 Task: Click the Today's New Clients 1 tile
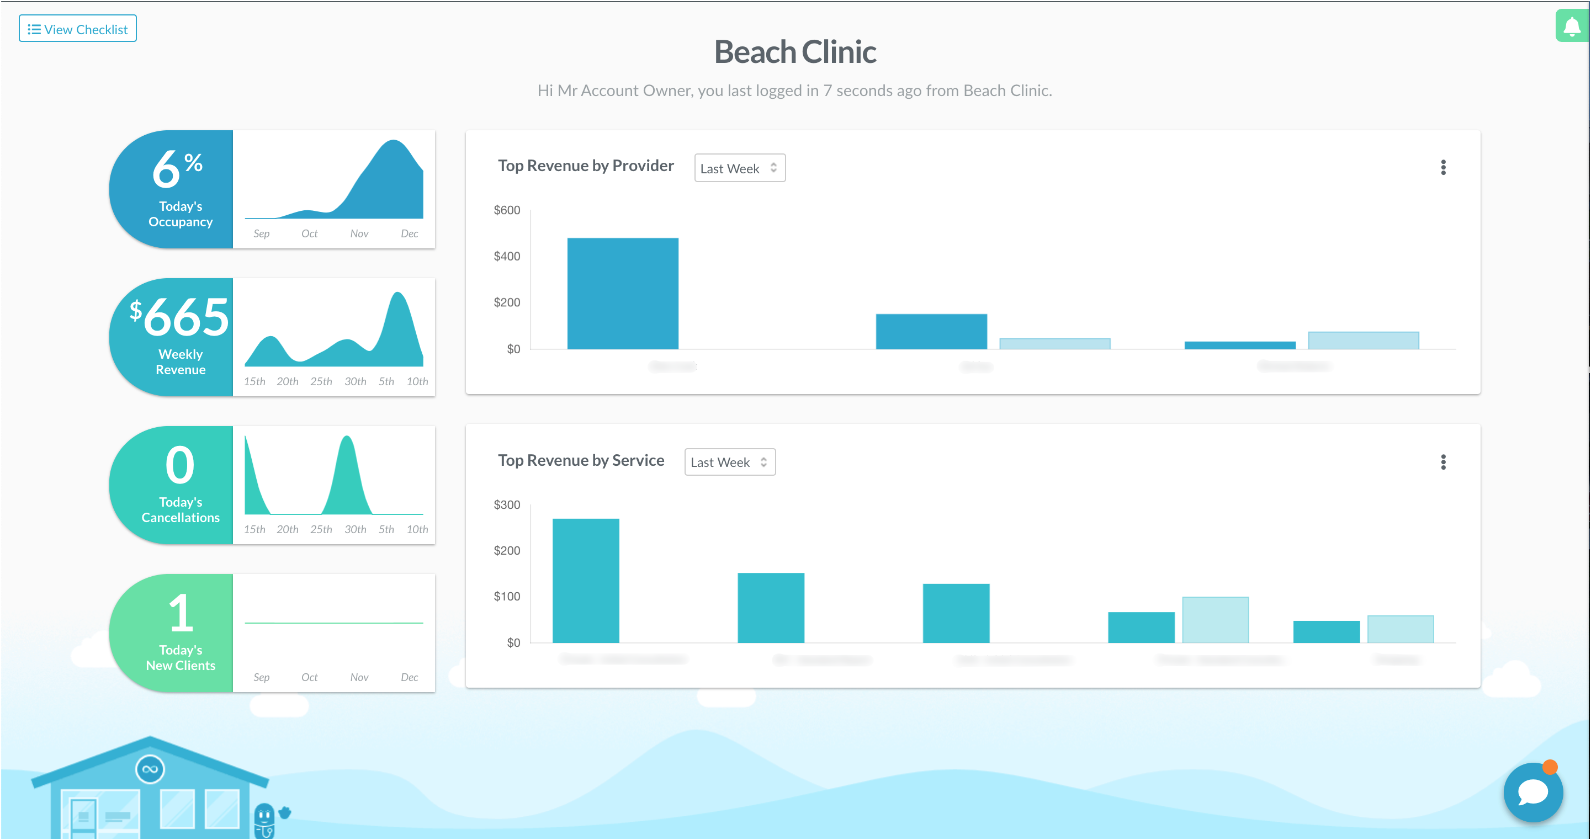click(172, 633)
